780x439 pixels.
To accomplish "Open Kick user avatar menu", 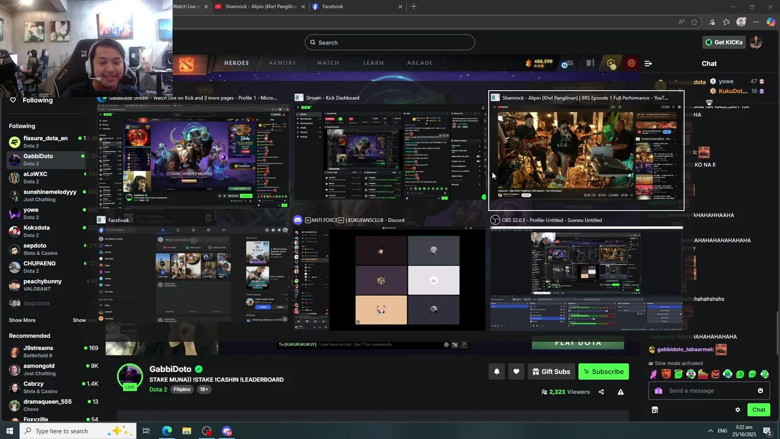I will 756,42.
